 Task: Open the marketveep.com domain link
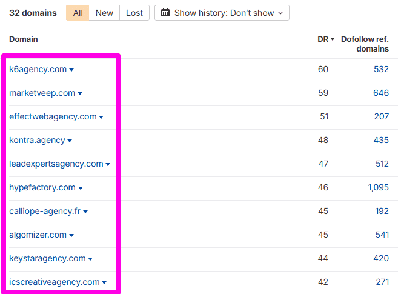42,93
